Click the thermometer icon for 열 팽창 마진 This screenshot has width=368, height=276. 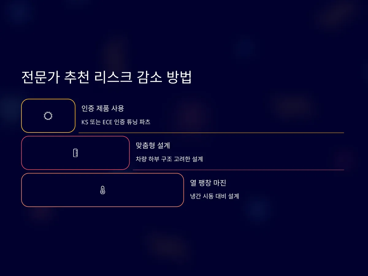coord(102,190)
